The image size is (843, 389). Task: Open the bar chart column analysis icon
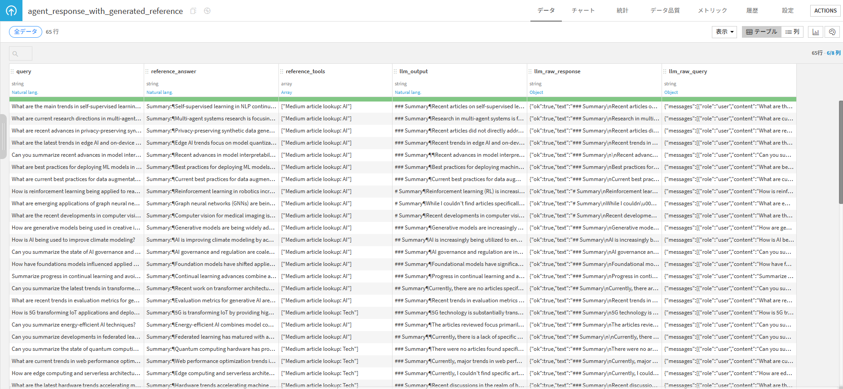pos(816,32)
